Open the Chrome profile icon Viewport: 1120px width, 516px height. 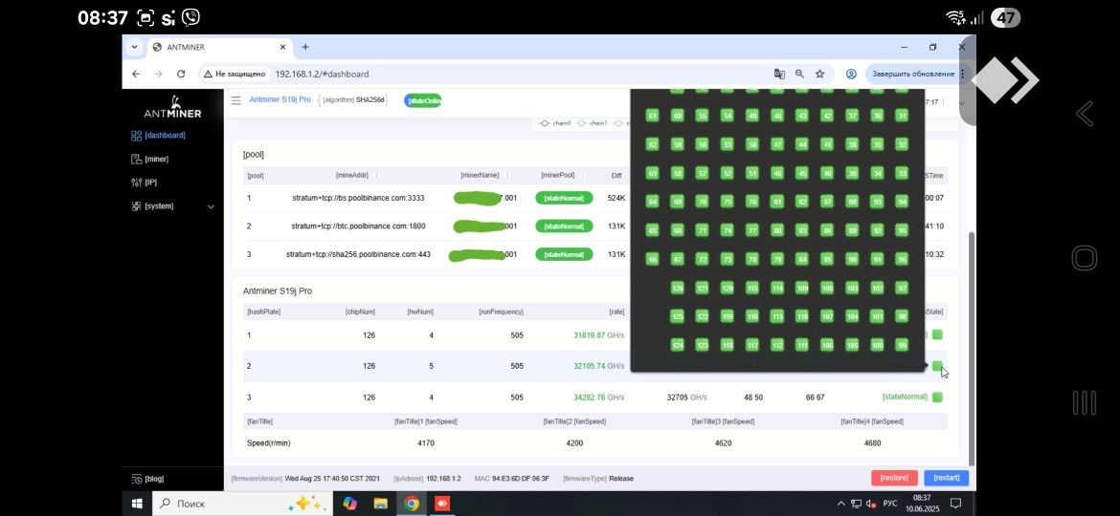(851, 74)
